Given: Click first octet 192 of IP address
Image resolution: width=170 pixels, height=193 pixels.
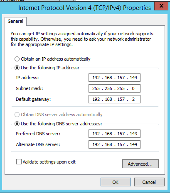Looking at the screenshot, I should (96, 78).
